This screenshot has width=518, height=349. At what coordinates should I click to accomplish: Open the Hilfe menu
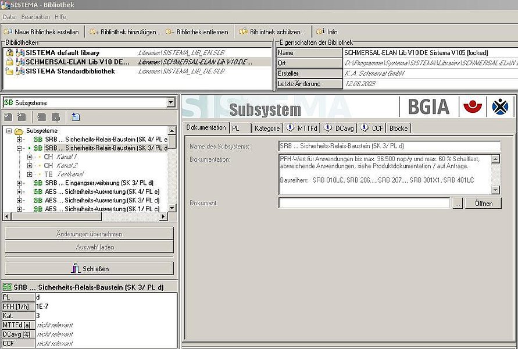point(60,17)
